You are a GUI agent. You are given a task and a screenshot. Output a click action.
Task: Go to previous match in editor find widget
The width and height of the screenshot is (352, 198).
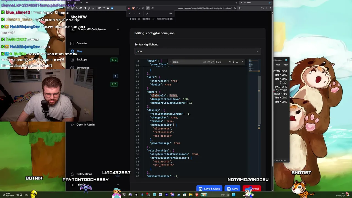(230, 62)
